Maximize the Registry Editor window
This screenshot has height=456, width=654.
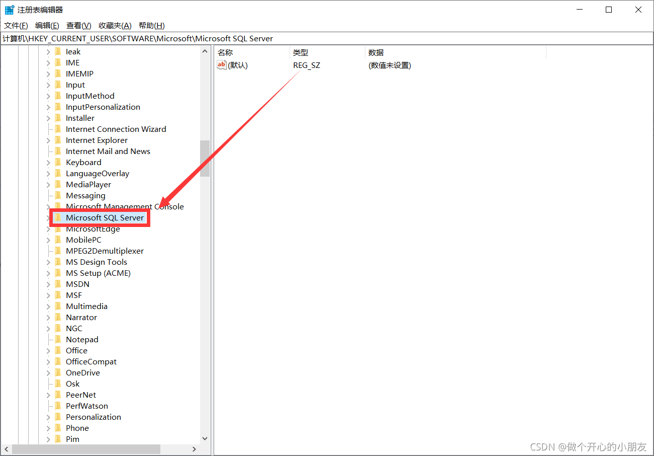[x=609, y=10]
